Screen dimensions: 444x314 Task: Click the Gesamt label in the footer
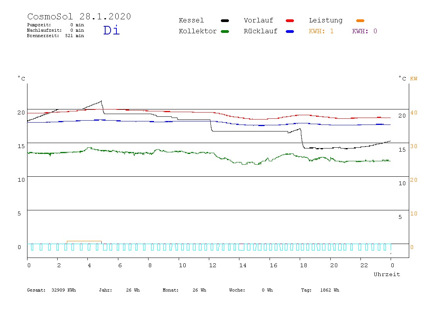pyautogui.click(x=36, y=290)
